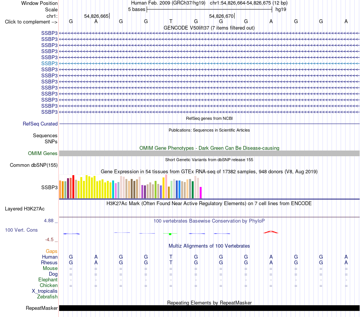This screenshot has height=317, width=360.
Task: Click coordinate marker 54,826,665
Action: pos(96,16)
